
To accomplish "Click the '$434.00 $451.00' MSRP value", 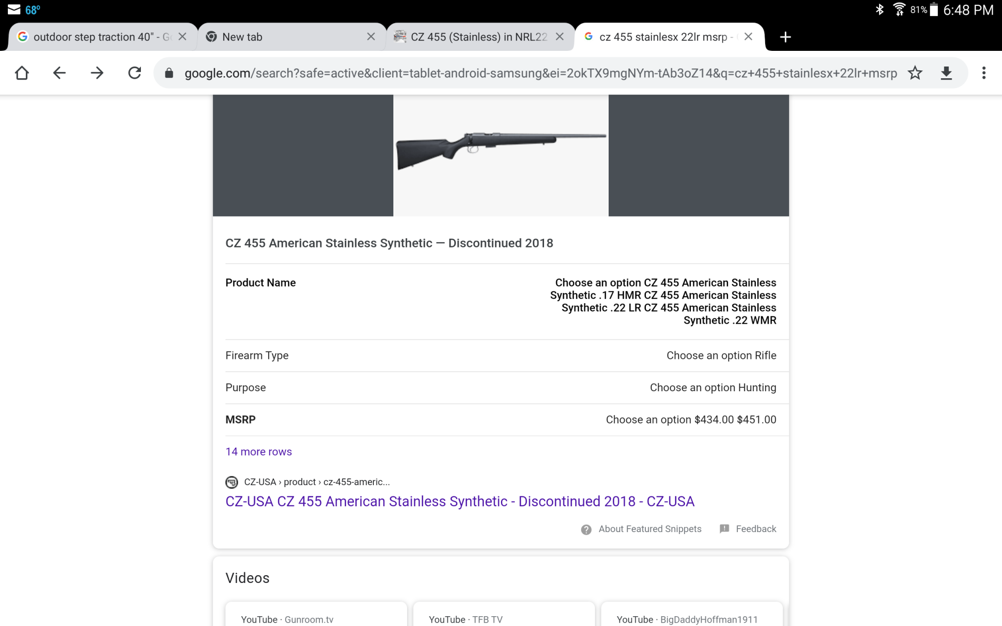I will [x=735, y=420].
